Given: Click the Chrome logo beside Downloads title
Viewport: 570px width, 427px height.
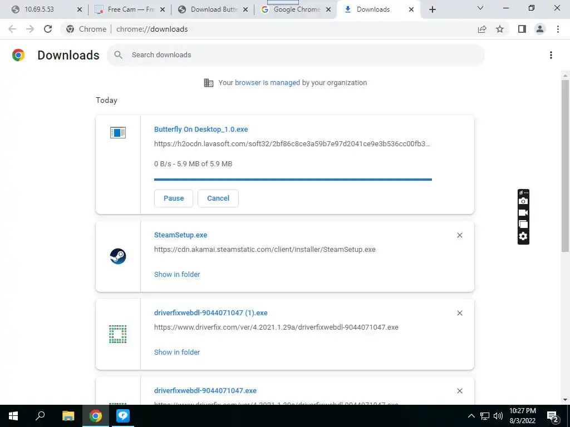Looking at the screenshot, I should coord(18,55).
